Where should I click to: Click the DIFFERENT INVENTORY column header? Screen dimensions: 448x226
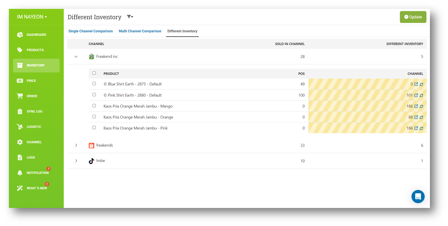point(405,44)
